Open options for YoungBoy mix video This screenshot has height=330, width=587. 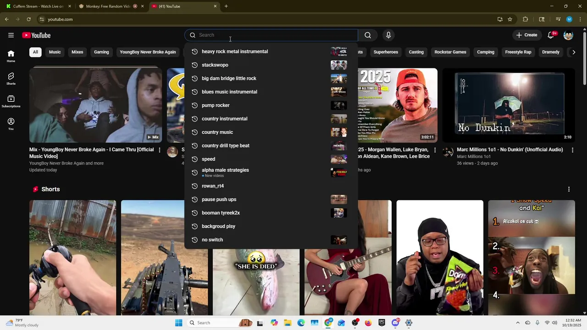click(x=160, y=150)
